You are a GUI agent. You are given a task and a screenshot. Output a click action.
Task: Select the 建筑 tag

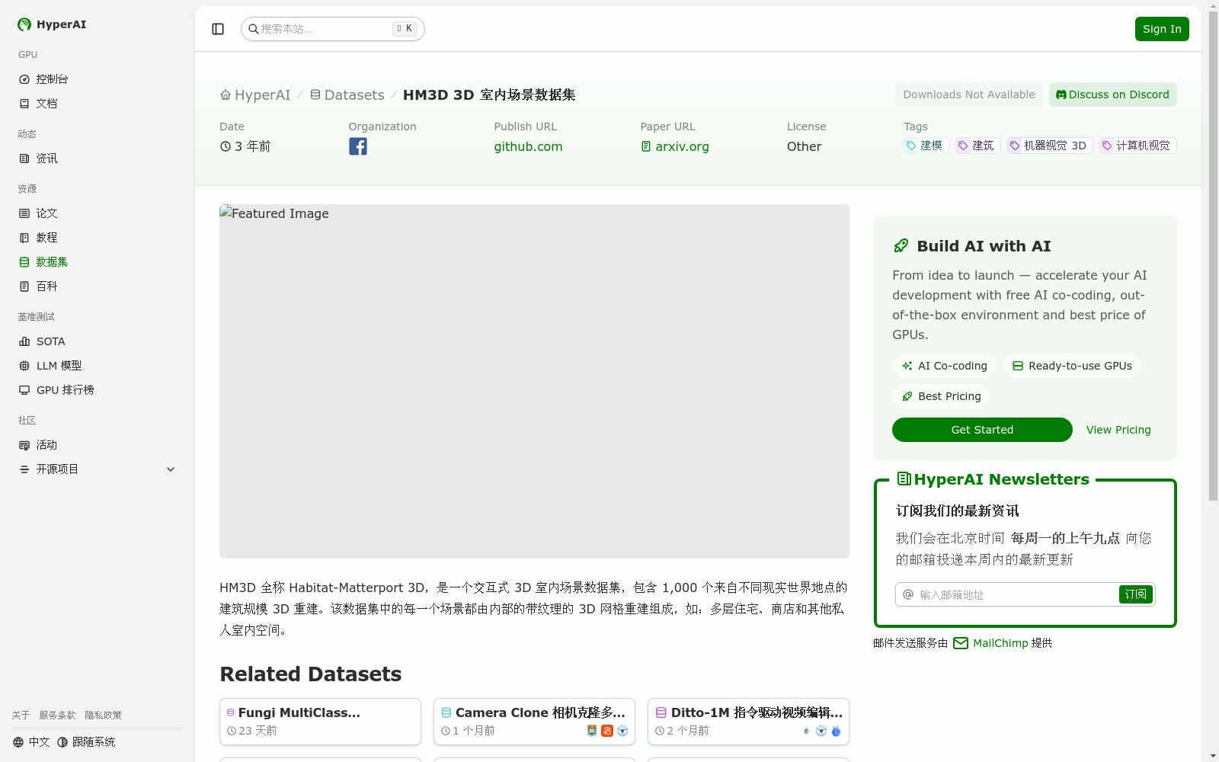(977, 146)
